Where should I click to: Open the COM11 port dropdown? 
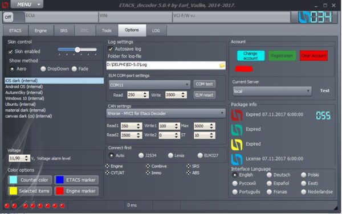tap(149, 85)
